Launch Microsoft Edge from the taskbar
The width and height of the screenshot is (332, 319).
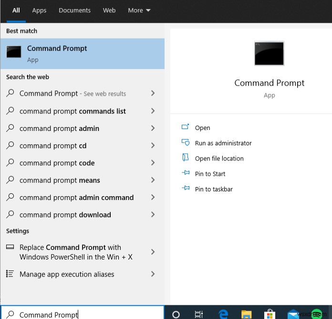click(223, 314)
